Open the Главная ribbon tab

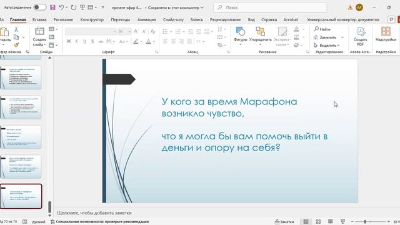tap(18, 19)
